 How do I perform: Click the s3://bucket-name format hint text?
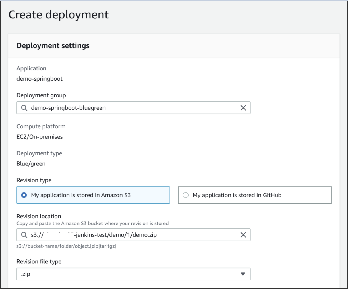tap(66, 246)
